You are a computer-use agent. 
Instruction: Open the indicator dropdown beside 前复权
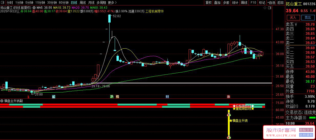coord(34,8)
